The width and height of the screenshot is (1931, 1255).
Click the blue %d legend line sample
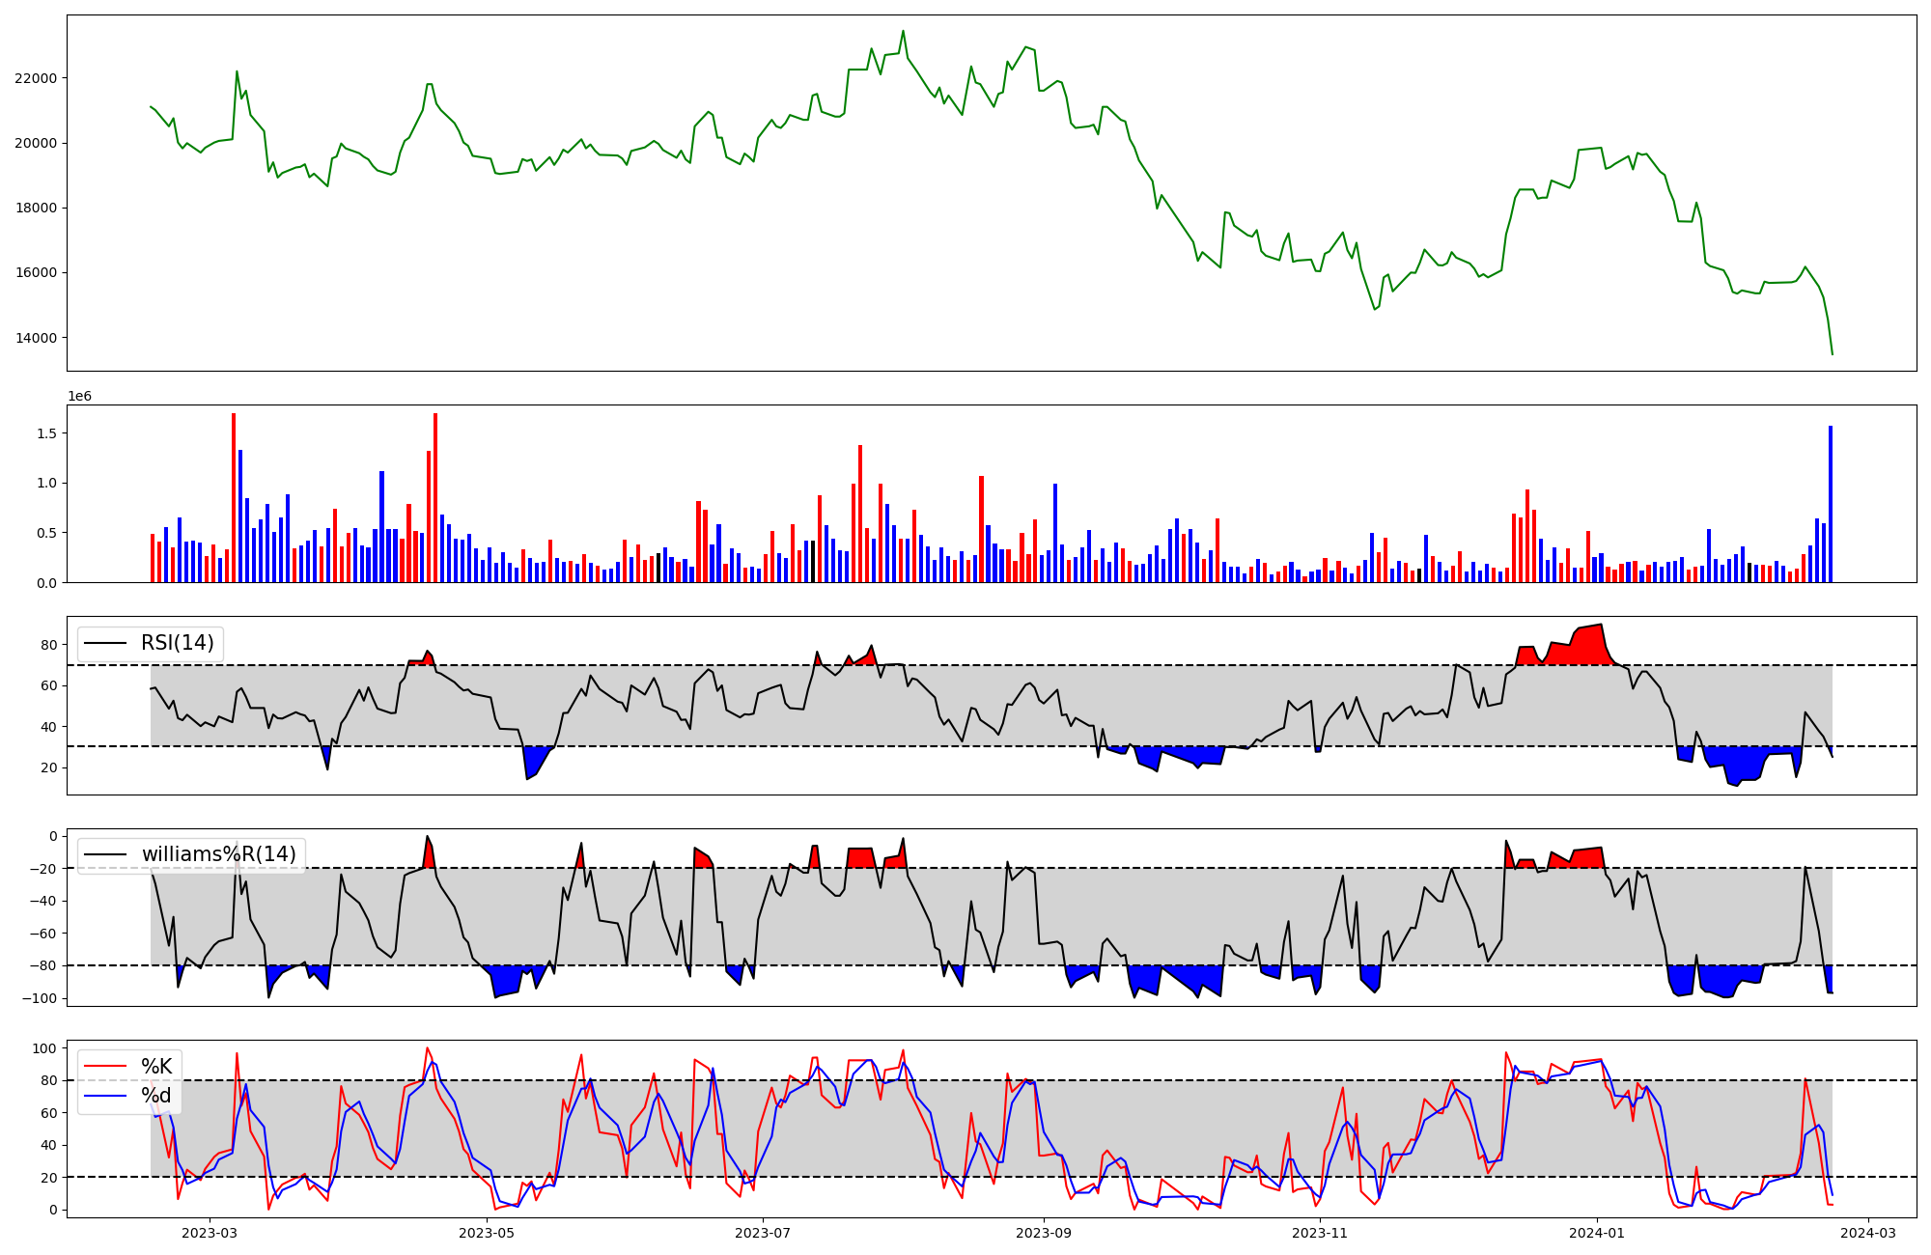coord(105,1096)
